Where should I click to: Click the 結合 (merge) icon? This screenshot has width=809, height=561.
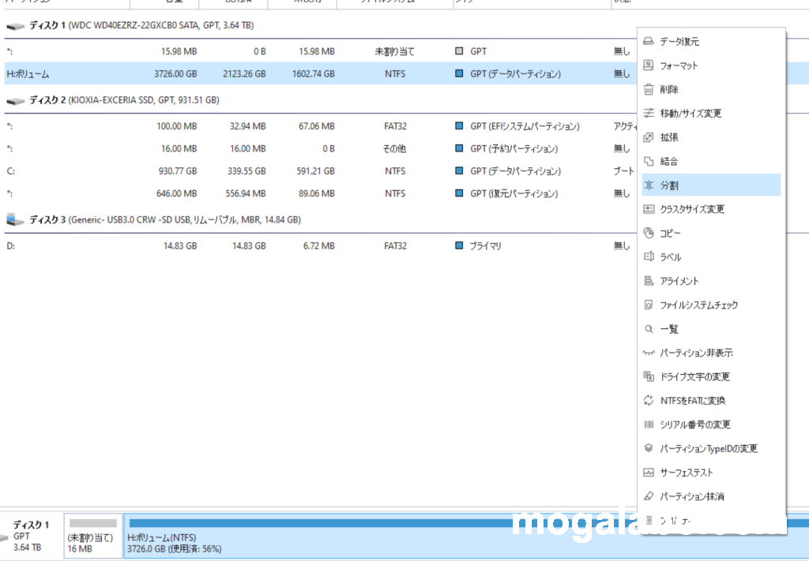click(649, 162)
